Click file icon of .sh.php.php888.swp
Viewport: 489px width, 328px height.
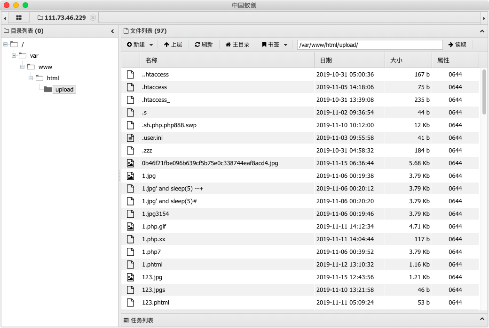pyautogui.click(x=130, y=125)
